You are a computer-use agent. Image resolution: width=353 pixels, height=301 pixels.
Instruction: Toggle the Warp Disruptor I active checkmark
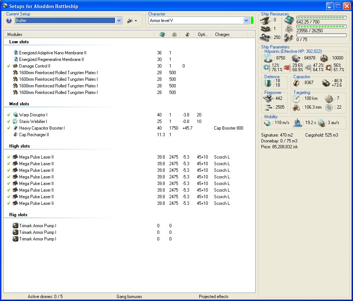tap(8, 115)
